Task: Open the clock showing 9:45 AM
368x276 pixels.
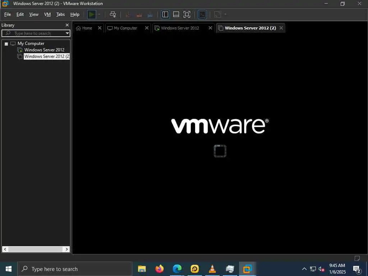Action: [337, 269]
